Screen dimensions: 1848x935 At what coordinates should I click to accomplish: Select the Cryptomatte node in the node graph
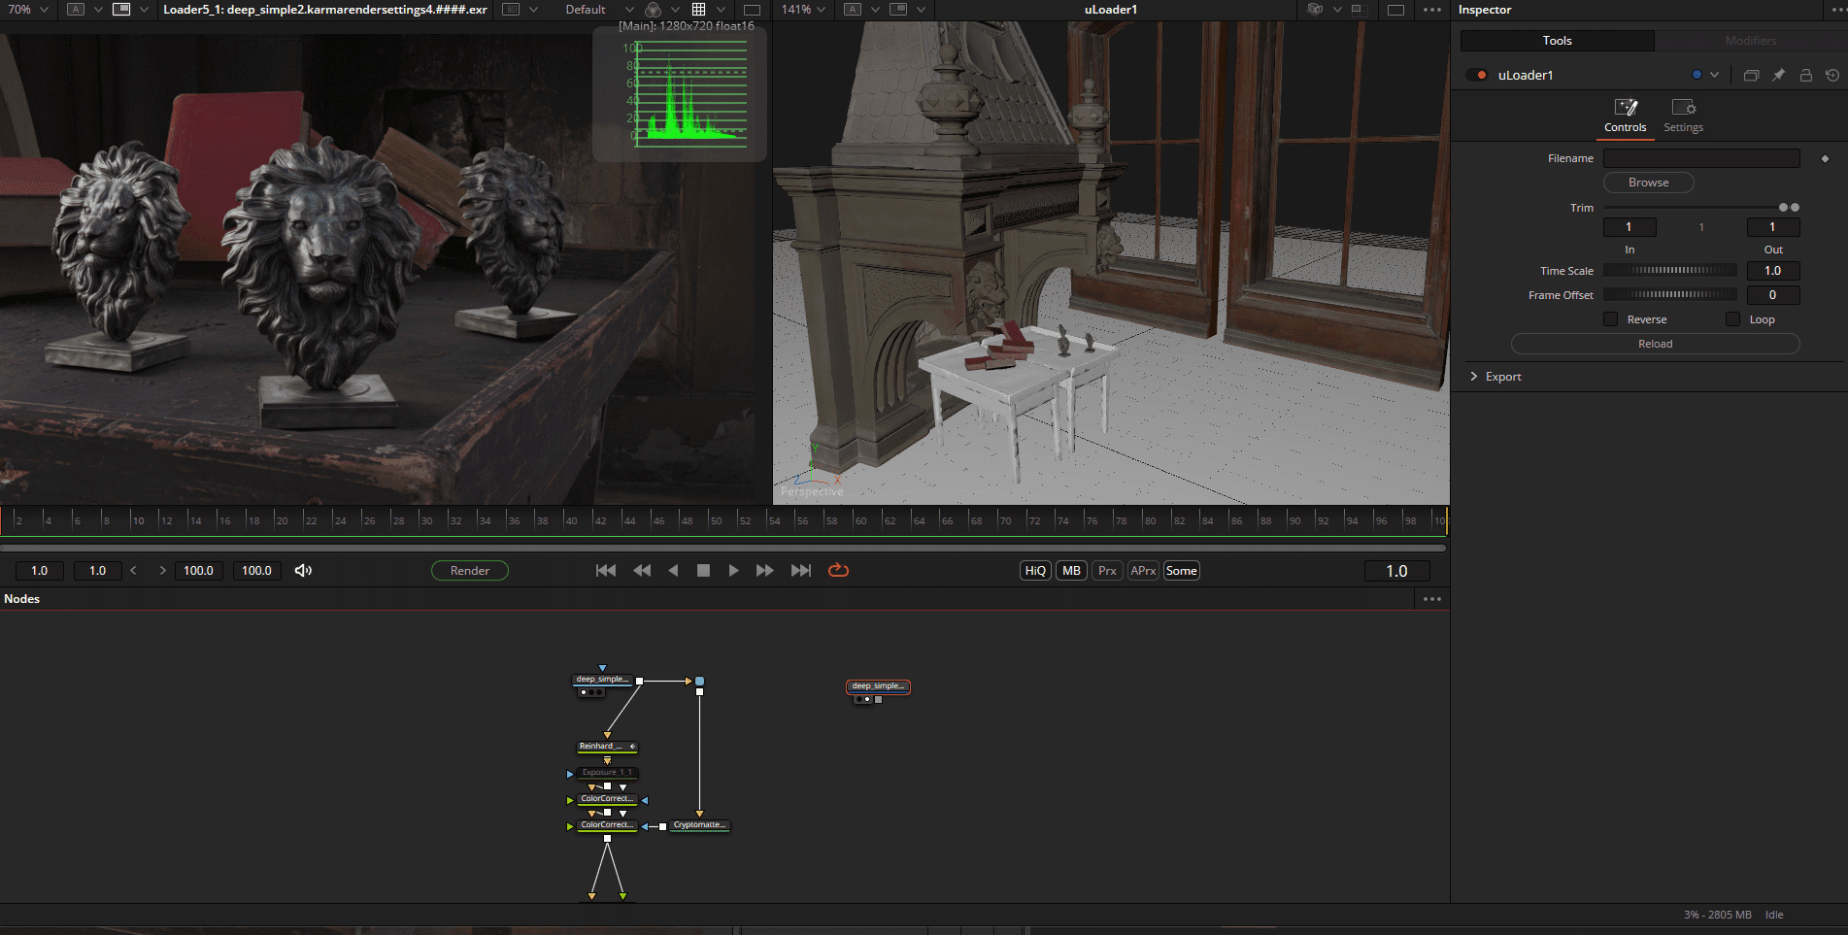click(698, 824)
